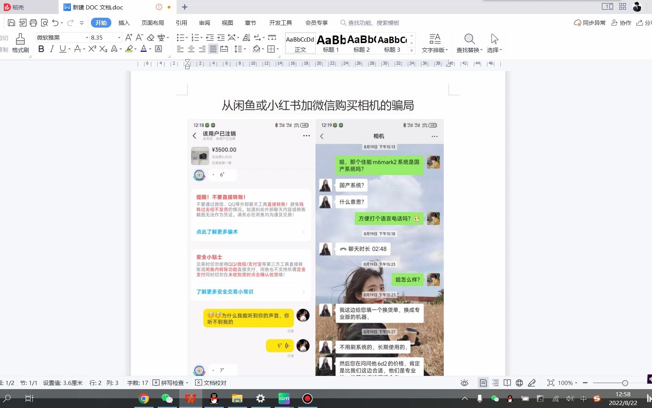The height and width of the screenshot is (408, 652).
Task: Align text to the right
Action: (x=202, y=49)
